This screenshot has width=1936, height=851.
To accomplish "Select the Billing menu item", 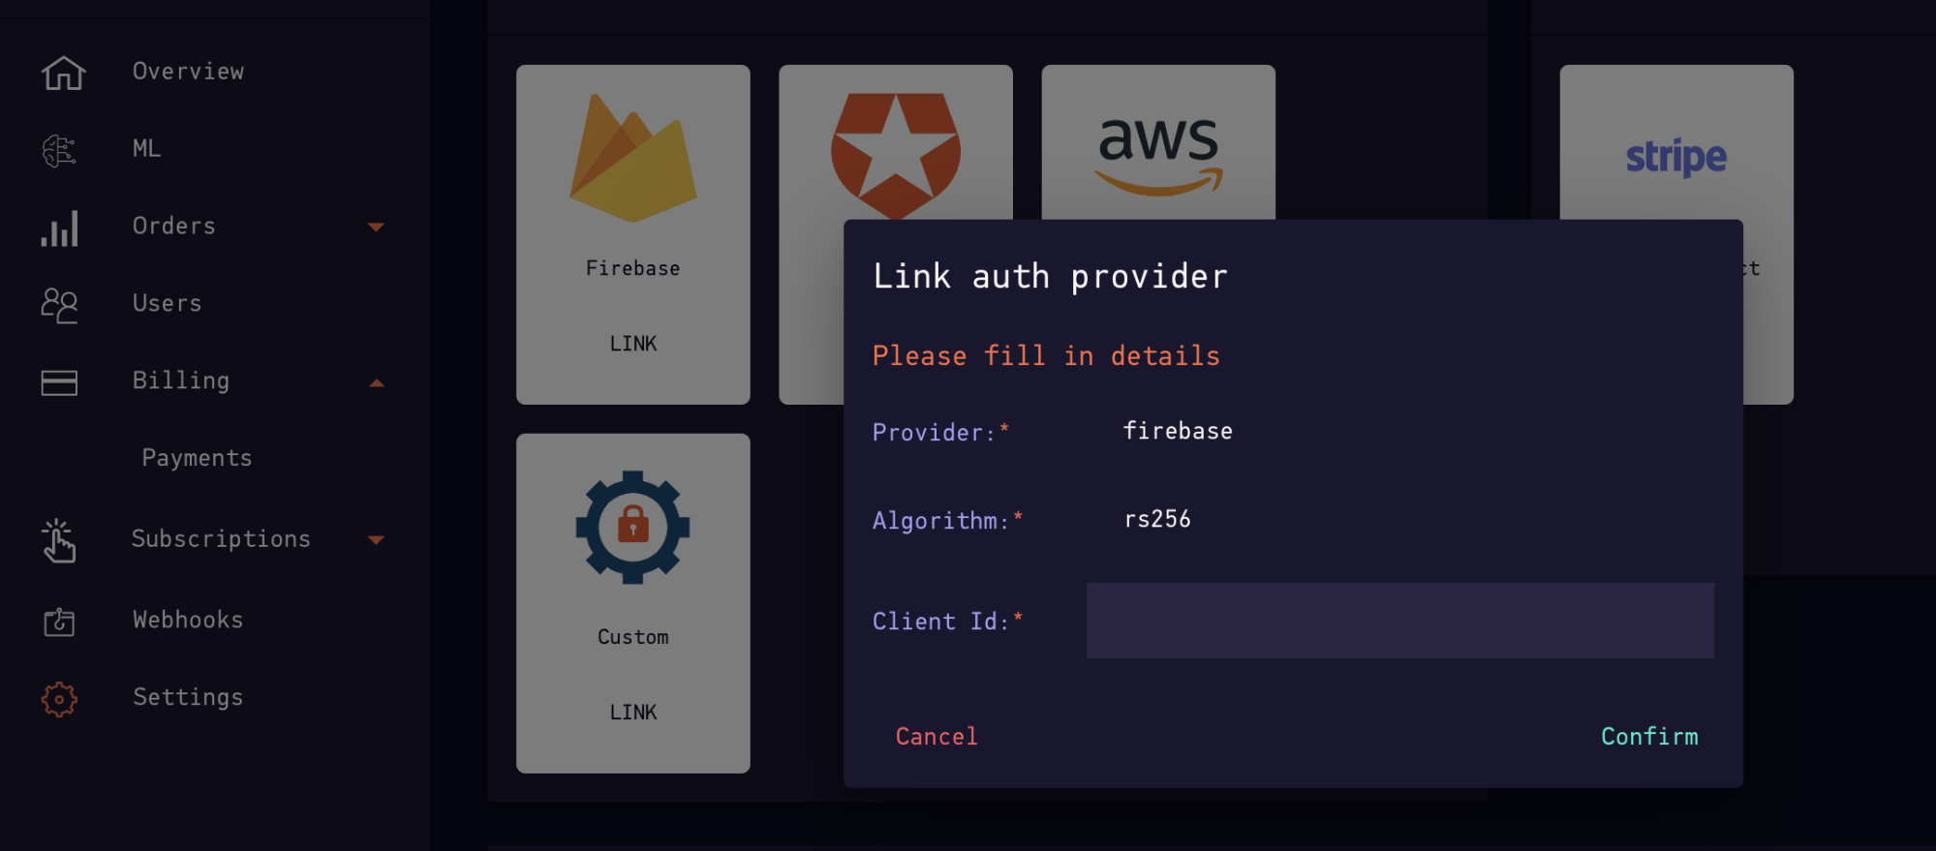I will (181, 380).
